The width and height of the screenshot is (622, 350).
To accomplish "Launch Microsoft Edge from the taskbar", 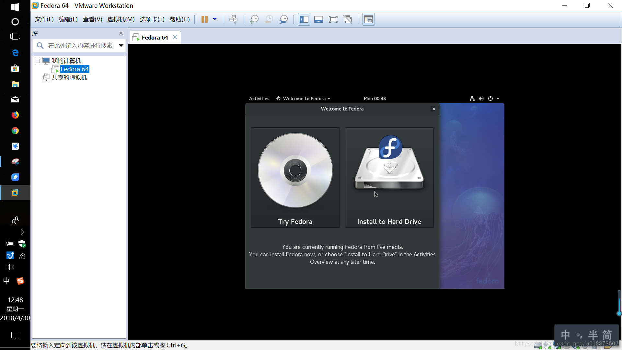I will point(15,52).
